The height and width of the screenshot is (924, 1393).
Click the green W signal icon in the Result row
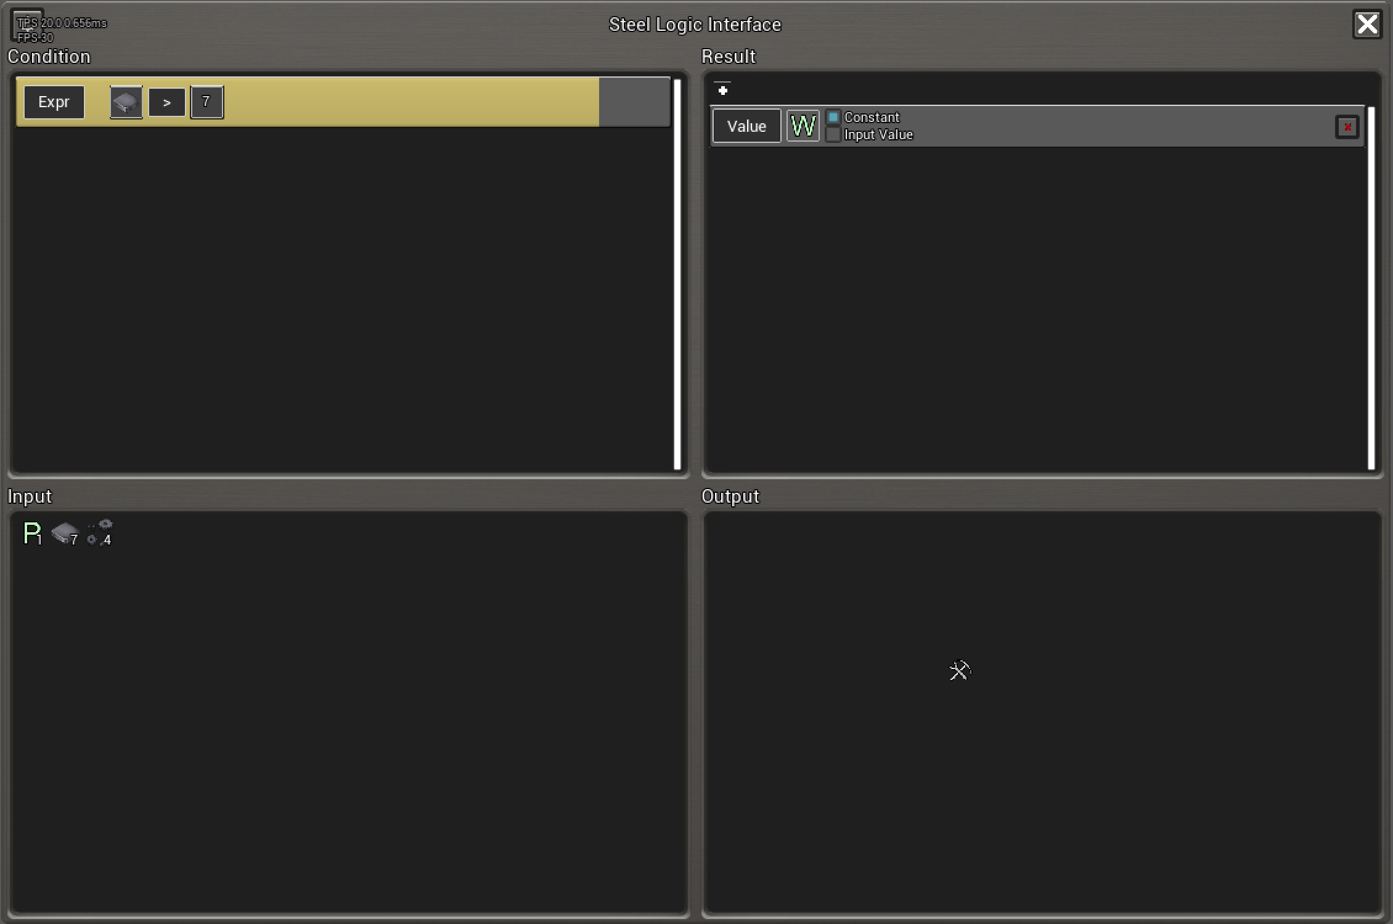pyautogui.click(x=803, y=126)
